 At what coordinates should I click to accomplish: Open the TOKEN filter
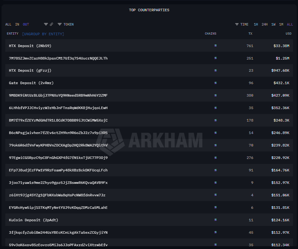tap(66, 24)
